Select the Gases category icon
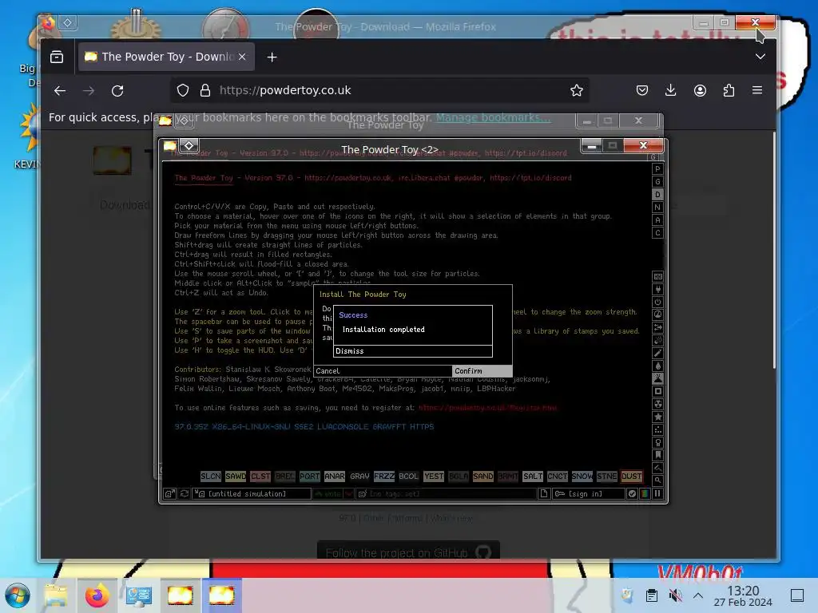This screenshot has width=818, height=613. (658, 353)
